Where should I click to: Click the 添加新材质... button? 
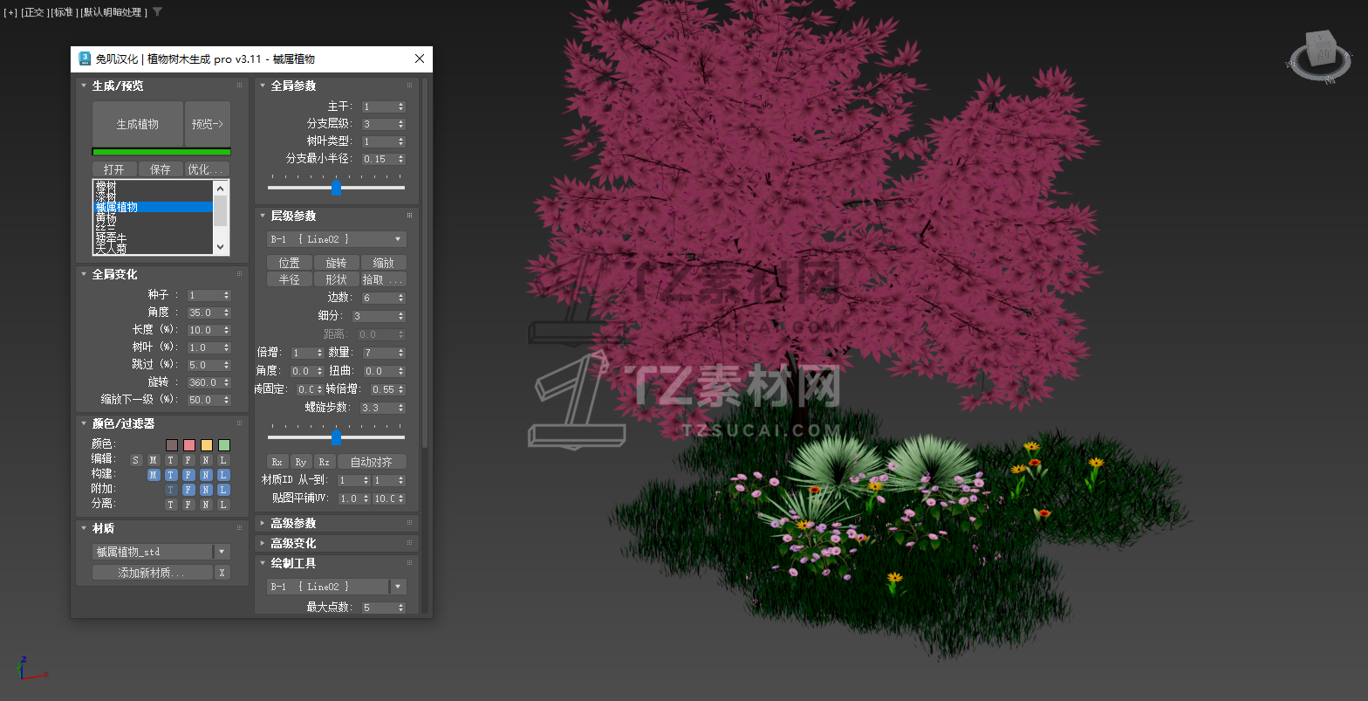coord(153,573)
